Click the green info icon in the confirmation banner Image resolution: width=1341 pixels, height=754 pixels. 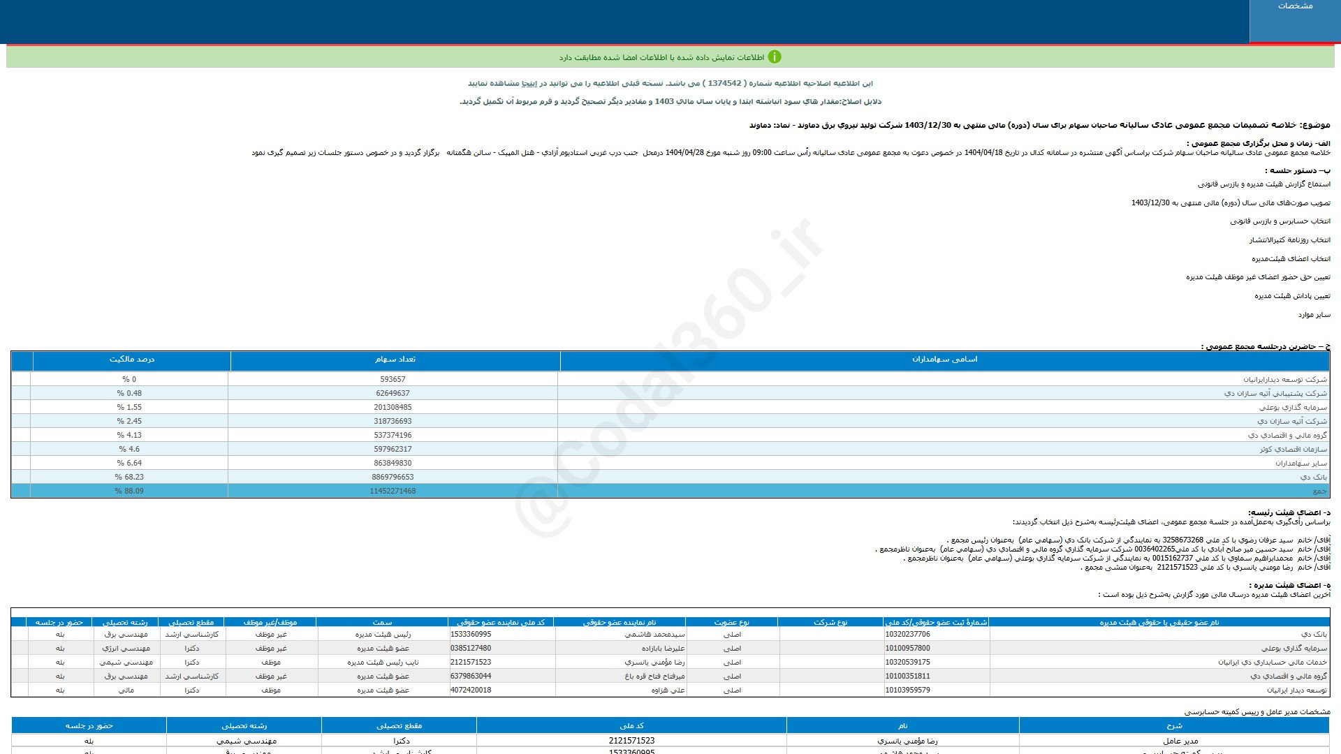(775, 57)
